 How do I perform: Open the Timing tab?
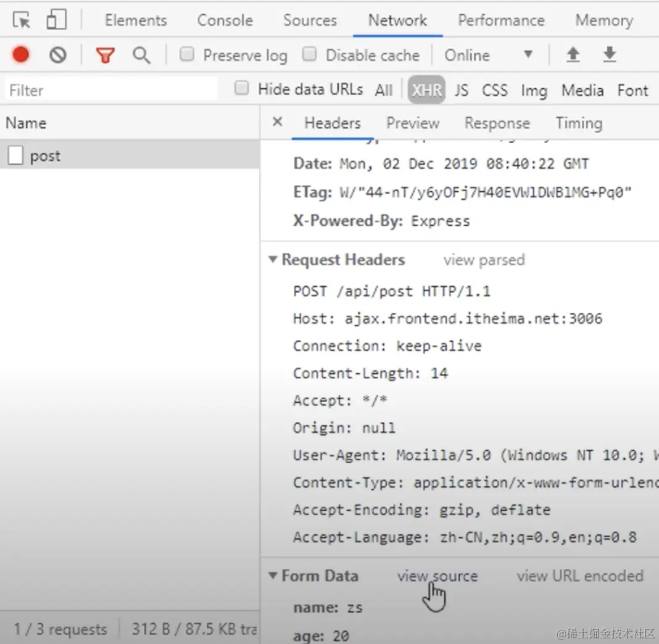pyautogui.click(x=579, y=123)
